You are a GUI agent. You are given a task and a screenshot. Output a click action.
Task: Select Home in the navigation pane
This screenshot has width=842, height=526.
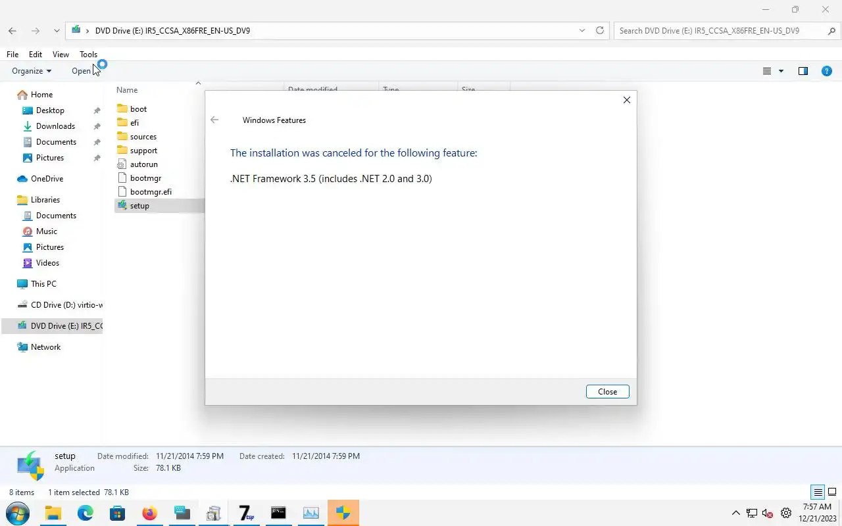pos(41,95)
